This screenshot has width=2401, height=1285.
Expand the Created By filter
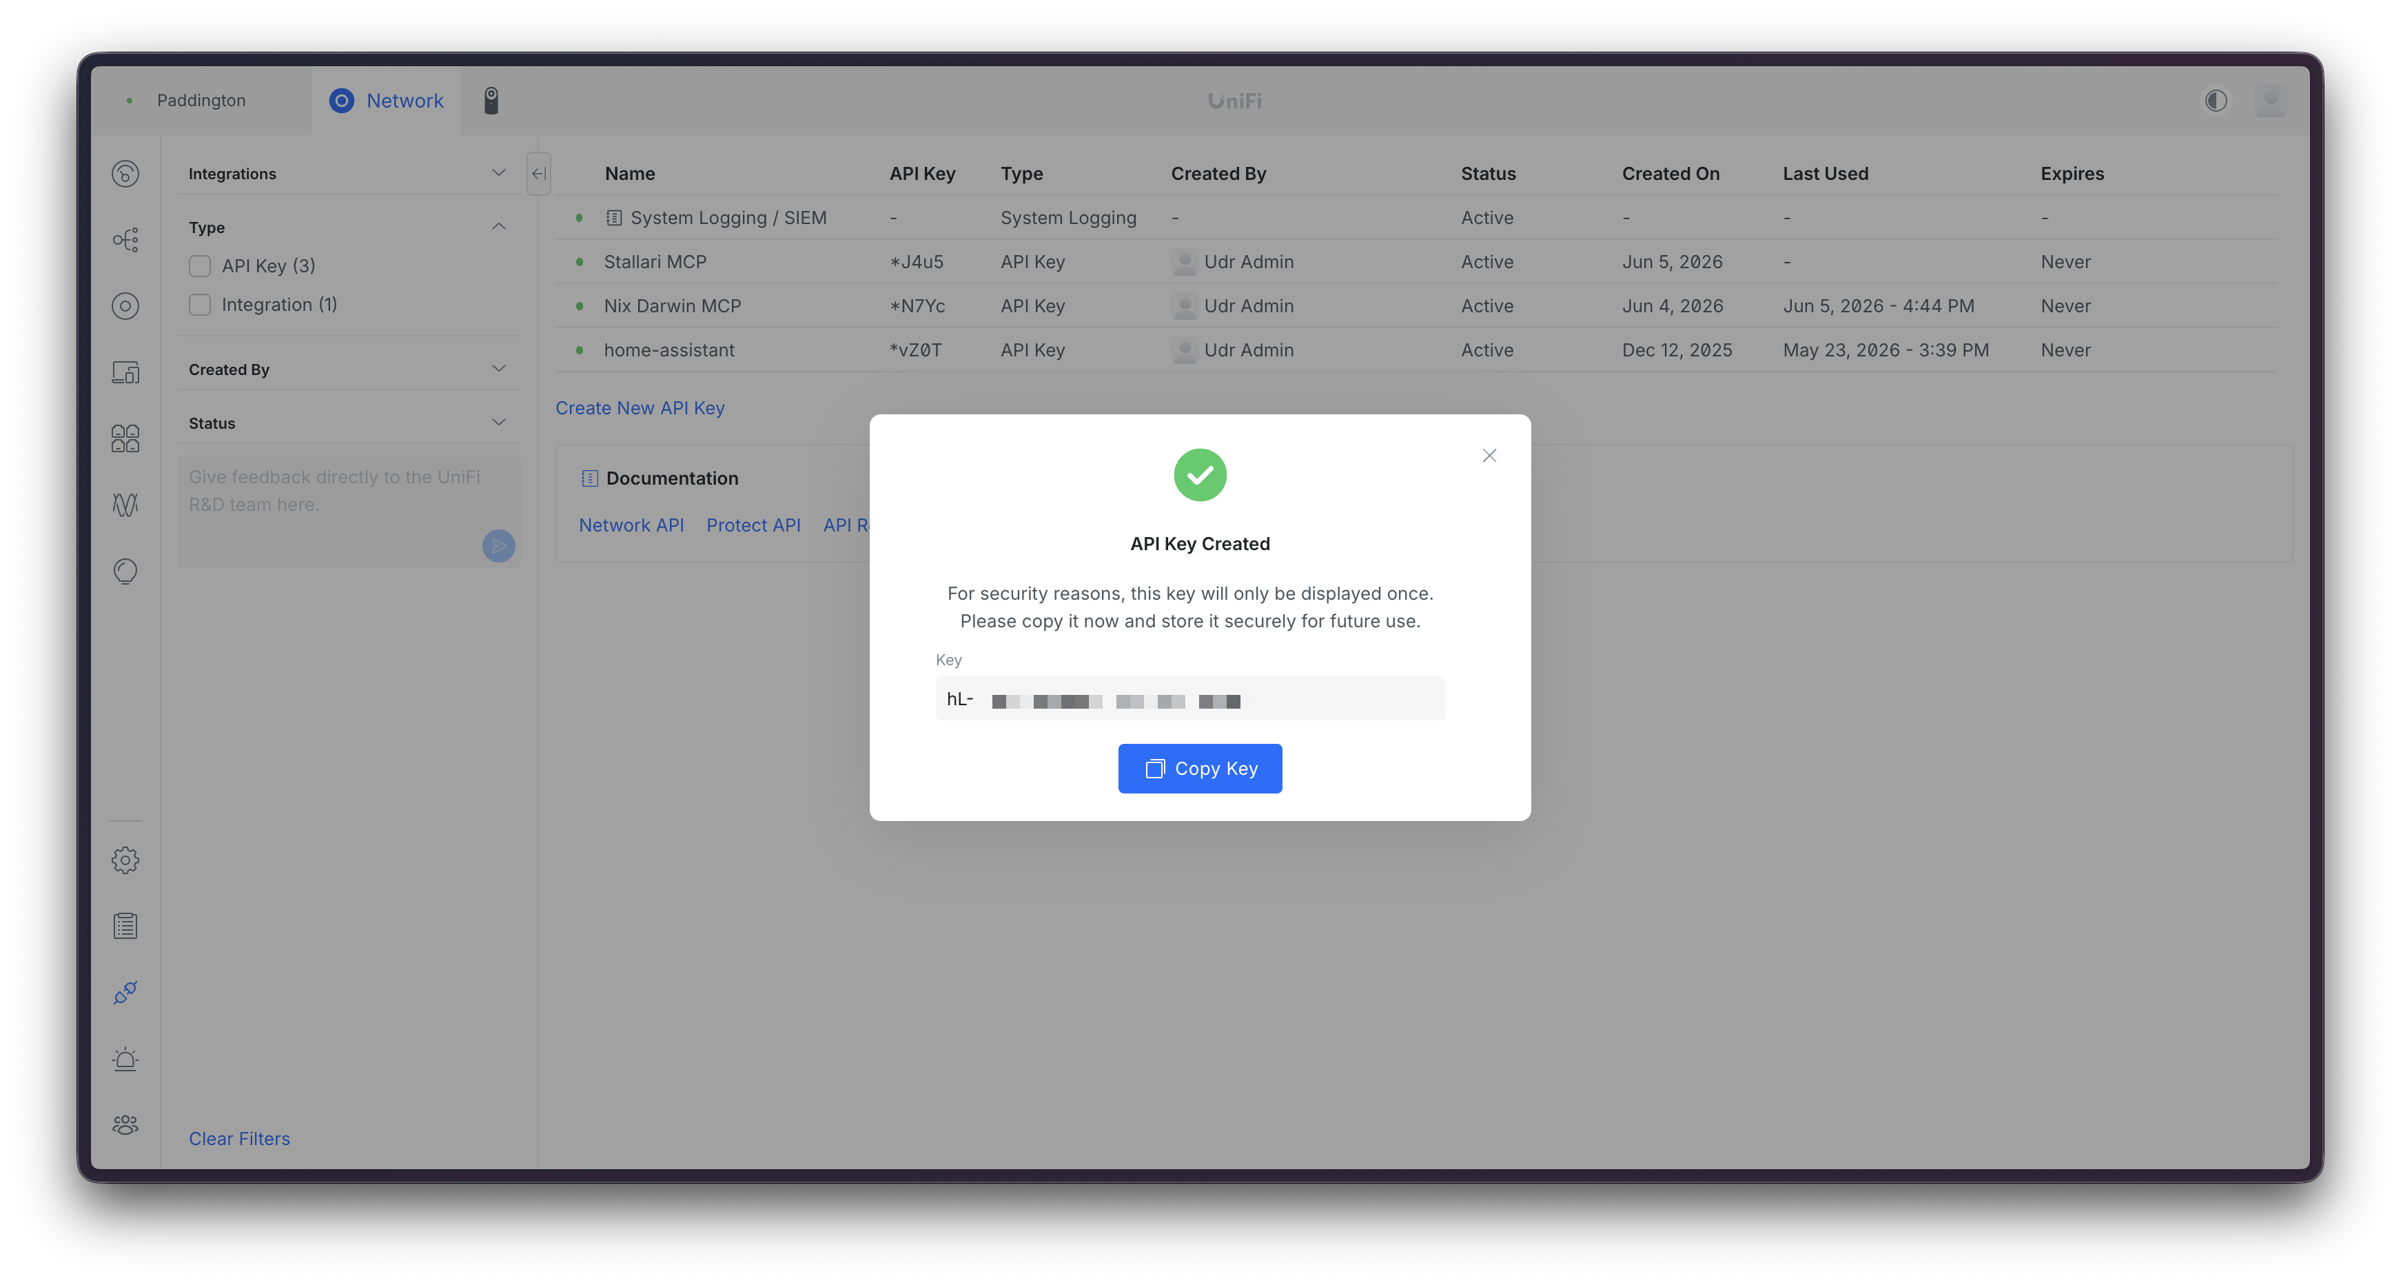click(499, 368)
